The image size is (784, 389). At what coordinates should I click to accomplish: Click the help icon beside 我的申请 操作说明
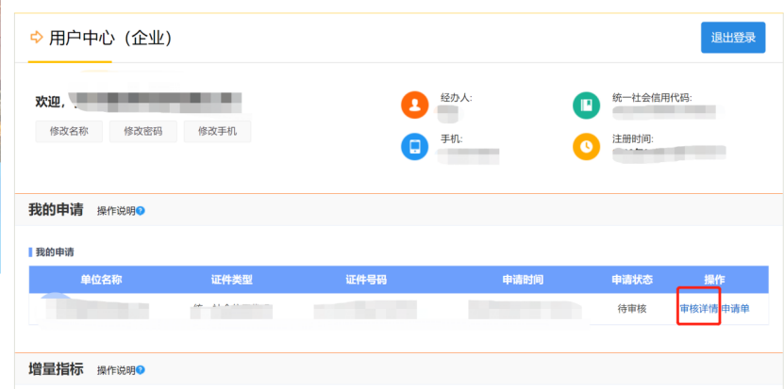[141, 211]
